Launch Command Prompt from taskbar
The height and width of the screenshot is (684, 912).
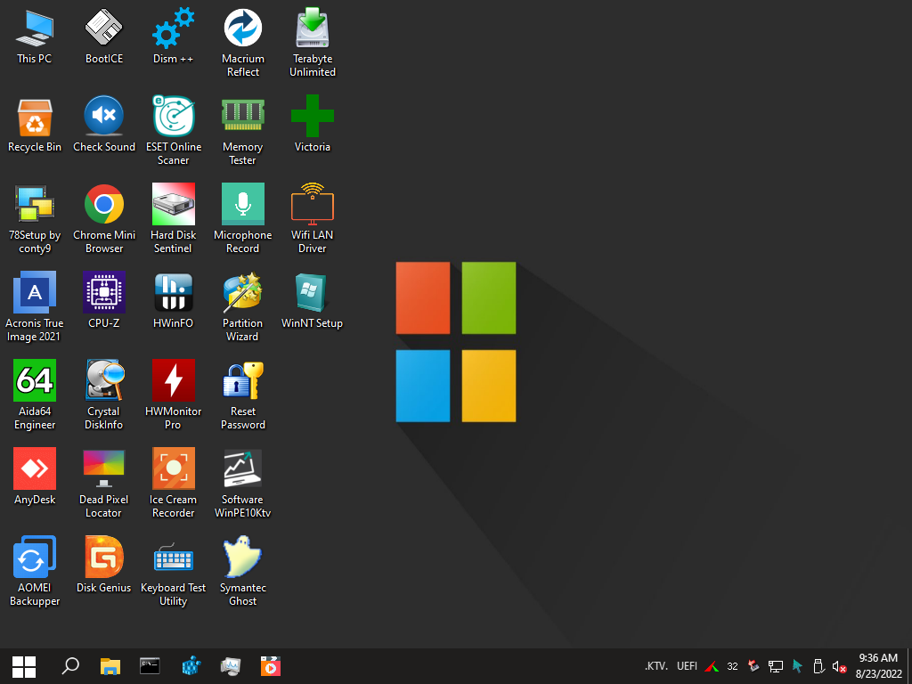click(x=150, y=666)
